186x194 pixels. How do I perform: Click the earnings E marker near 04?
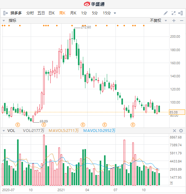[83, 125]
